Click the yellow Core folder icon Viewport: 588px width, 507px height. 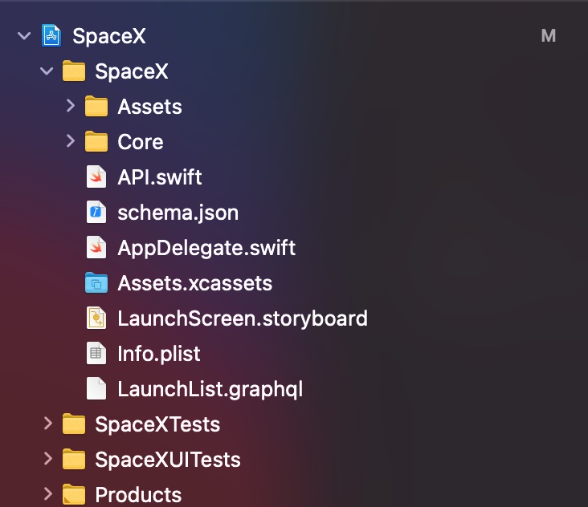[x=96, y=142]
